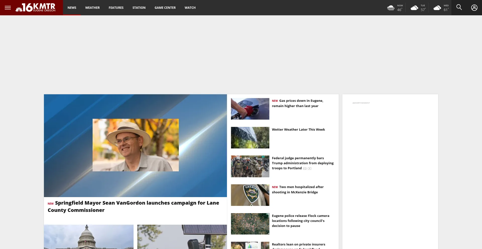
Task: Click the umbrella rain weather thumbnail
Action: coord(250,138)
